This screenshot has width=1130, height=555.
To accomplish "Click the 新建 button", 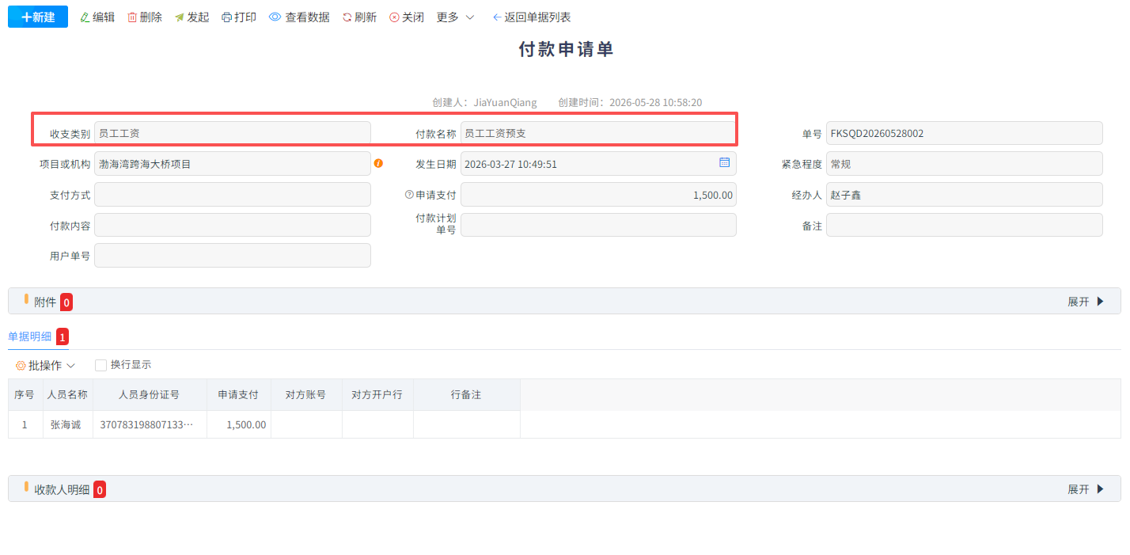I will (x=38, y=17).
